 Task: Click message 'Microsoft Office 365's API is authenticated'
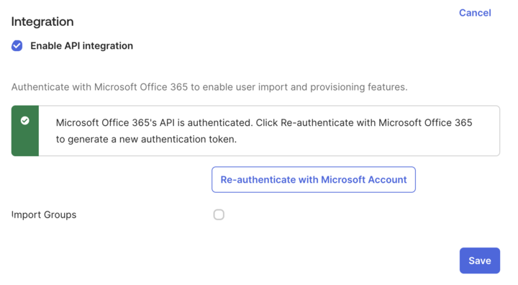154,122
